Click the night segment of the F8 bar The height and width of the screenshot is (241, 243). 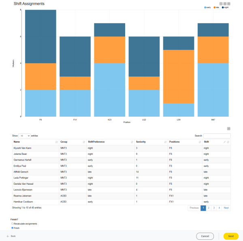coord(40,36)
